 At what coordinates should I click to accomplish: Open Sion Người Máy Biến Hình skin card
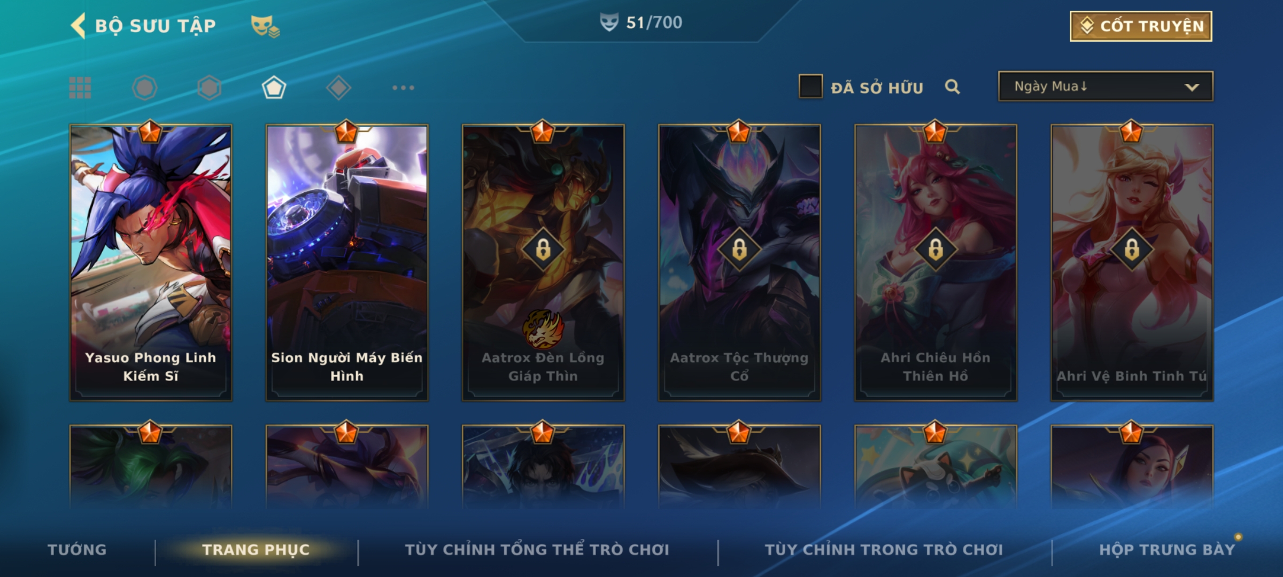point(347,262)
